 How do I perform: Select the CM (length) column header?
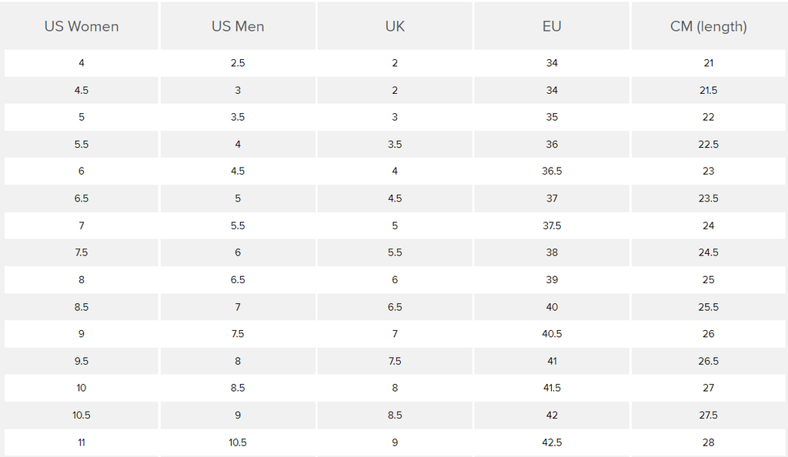(x=709, y=26)
